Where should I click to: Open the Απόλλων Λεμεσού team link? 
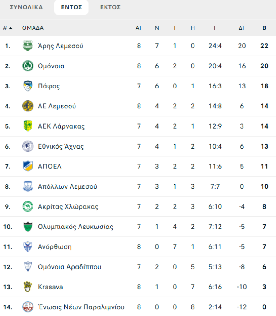click(67, 186)
